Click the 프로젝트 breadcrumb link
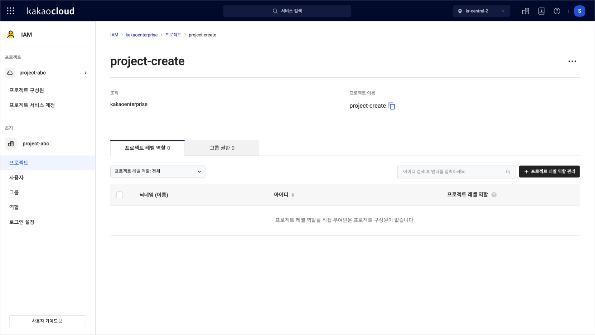 [x=173, y=35]
